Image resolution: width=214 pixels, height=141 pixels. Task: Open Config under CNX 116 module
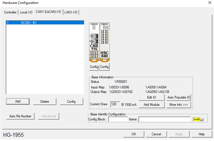tap(94, 67)
